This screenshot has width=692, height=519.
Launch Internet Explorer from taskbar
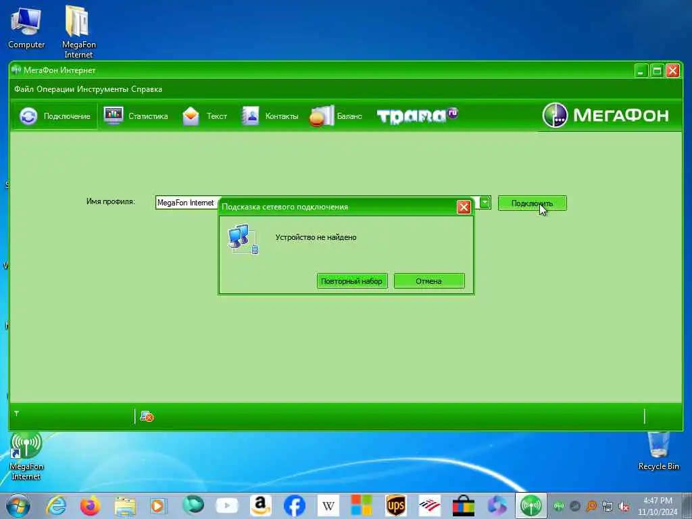[57, 505]
